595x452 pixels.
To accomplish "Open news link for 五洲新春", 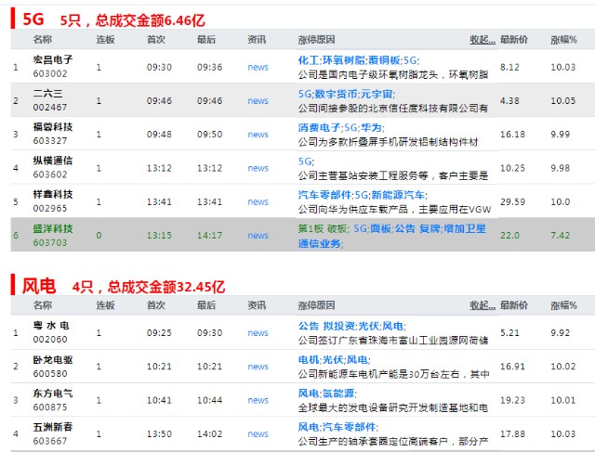I will click(x=258, y=433).
